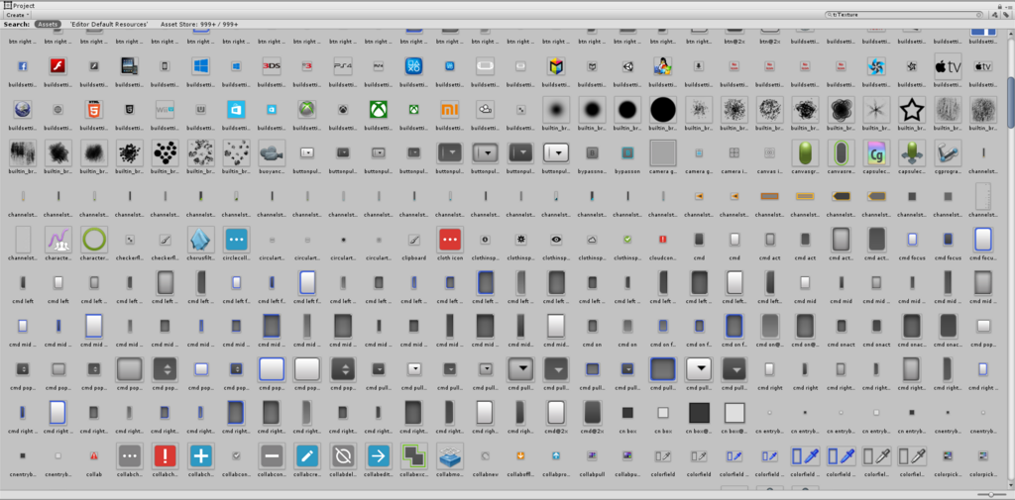Screen dimensions: 1015x500
Task: Select the black dots cluster brush thumbnail
Action: pos(166,153)
